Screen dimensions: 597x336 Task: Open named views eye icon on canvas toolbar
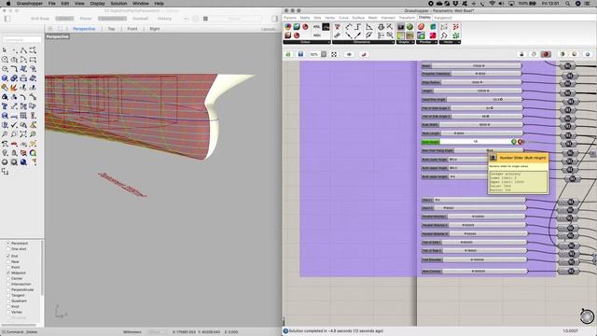point(349,54)
